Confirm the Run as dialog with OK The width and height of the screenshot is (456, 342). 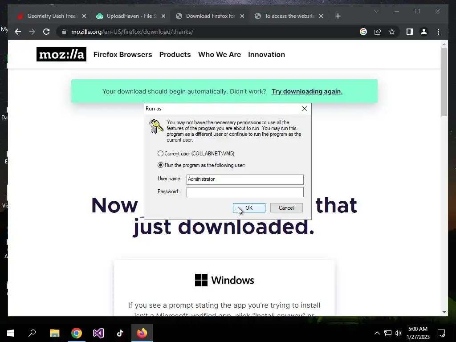coord(249,208)
